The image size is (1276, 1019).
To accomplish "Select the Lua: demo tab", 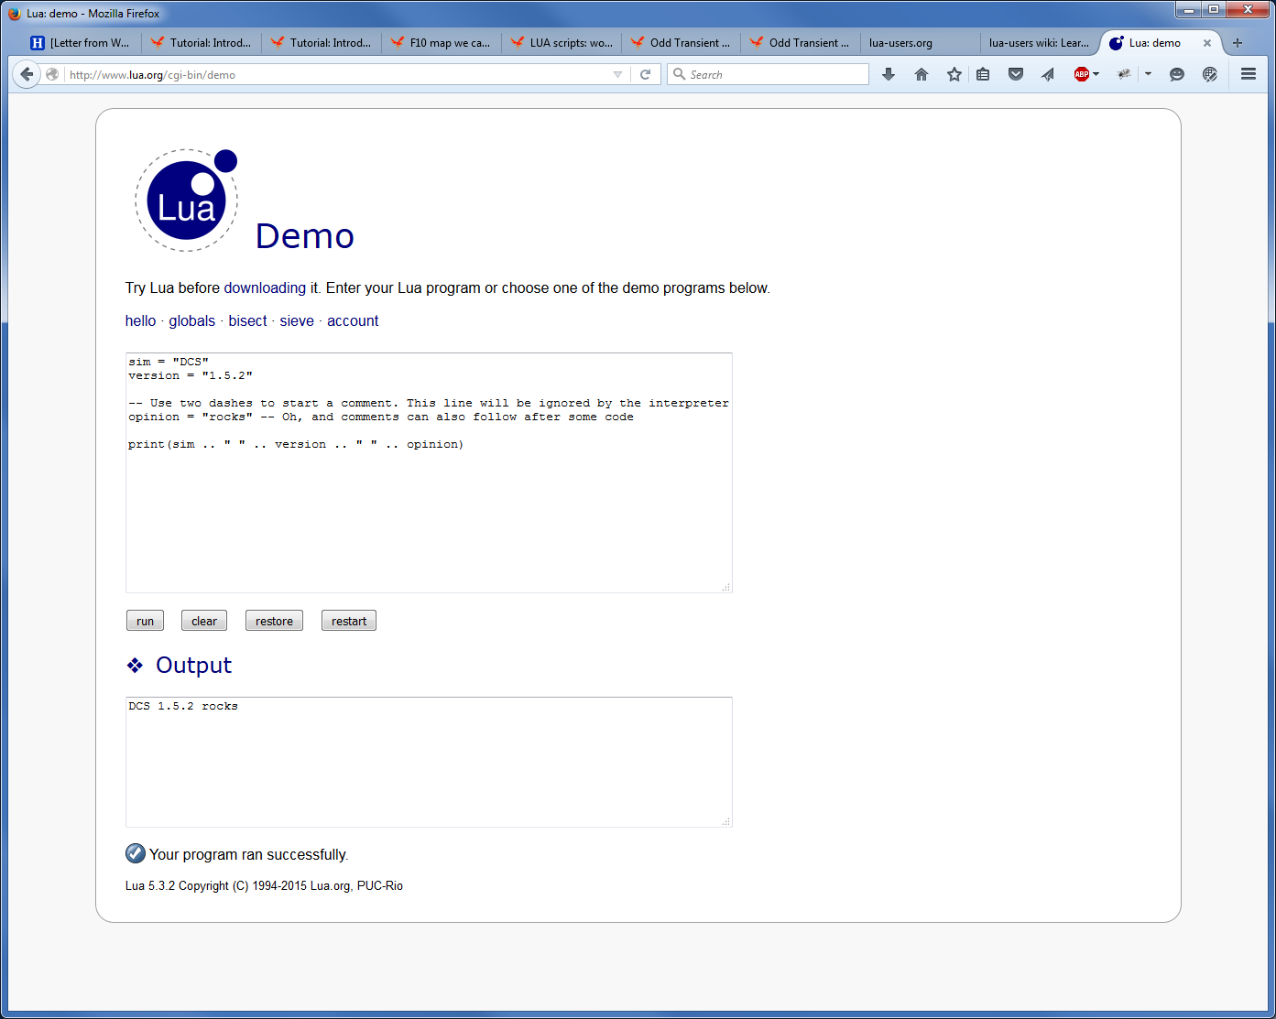I will (1154, 43).
